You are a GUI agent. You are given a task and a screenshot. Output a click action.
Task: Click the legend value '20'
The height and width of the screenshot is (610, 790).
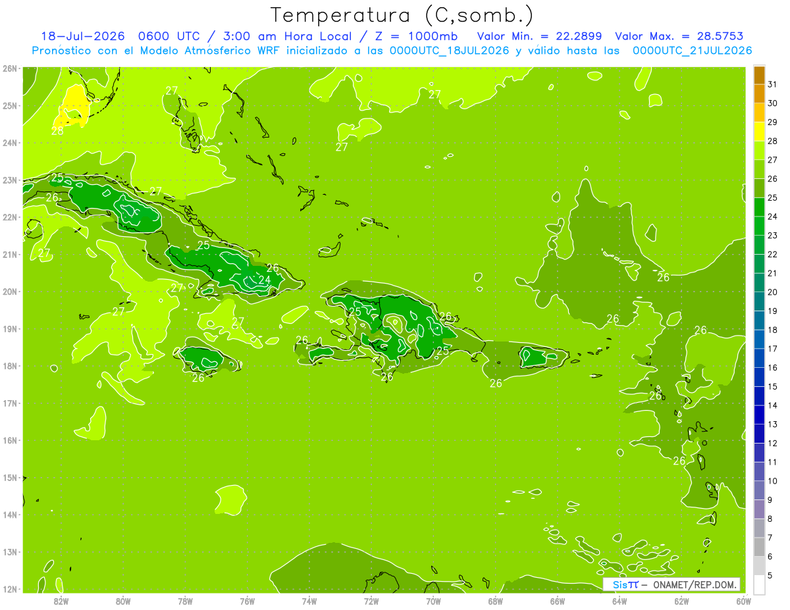(x=773, y=292)
